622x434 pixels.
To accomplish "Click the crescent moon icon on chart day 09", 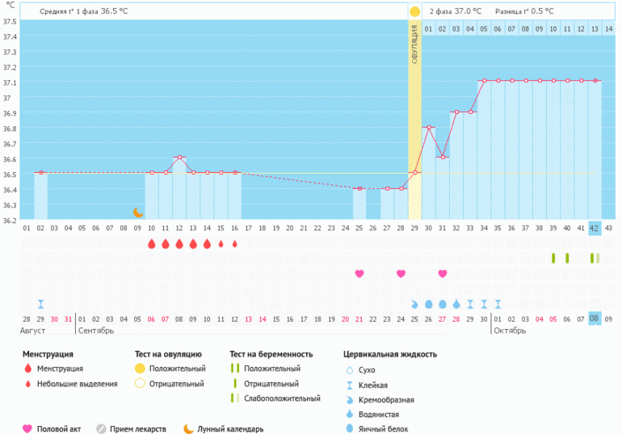I will click(137, 213).
